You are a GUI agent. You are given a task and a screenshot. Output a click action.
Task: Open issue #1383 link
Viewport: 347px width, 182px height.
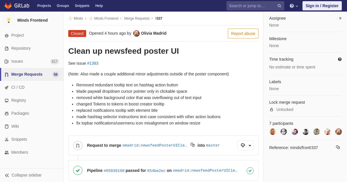pos(93,63)
